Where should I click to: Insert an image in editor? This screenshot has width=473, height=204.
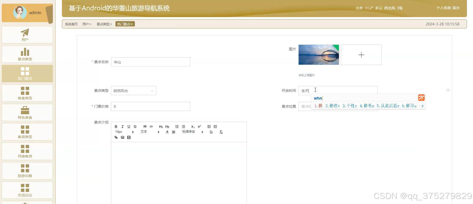(x=123, y=137)
